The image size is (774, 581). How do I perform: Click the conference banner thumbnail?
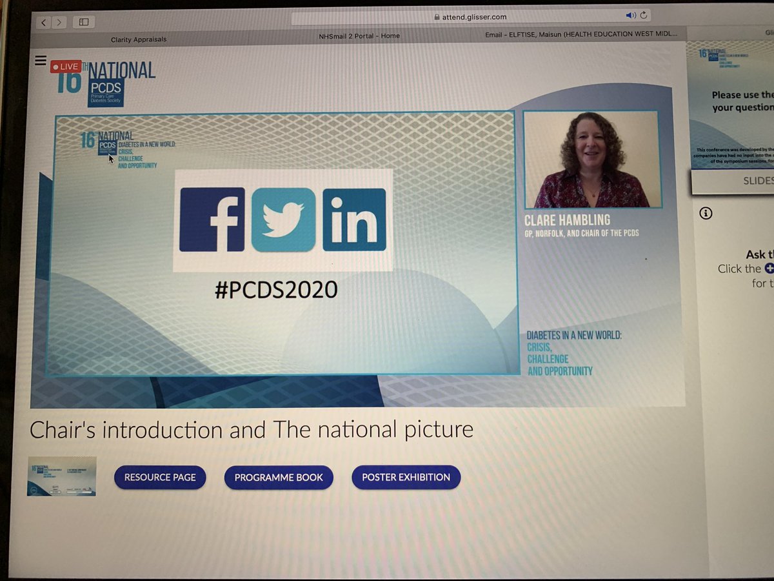point(62,476)
